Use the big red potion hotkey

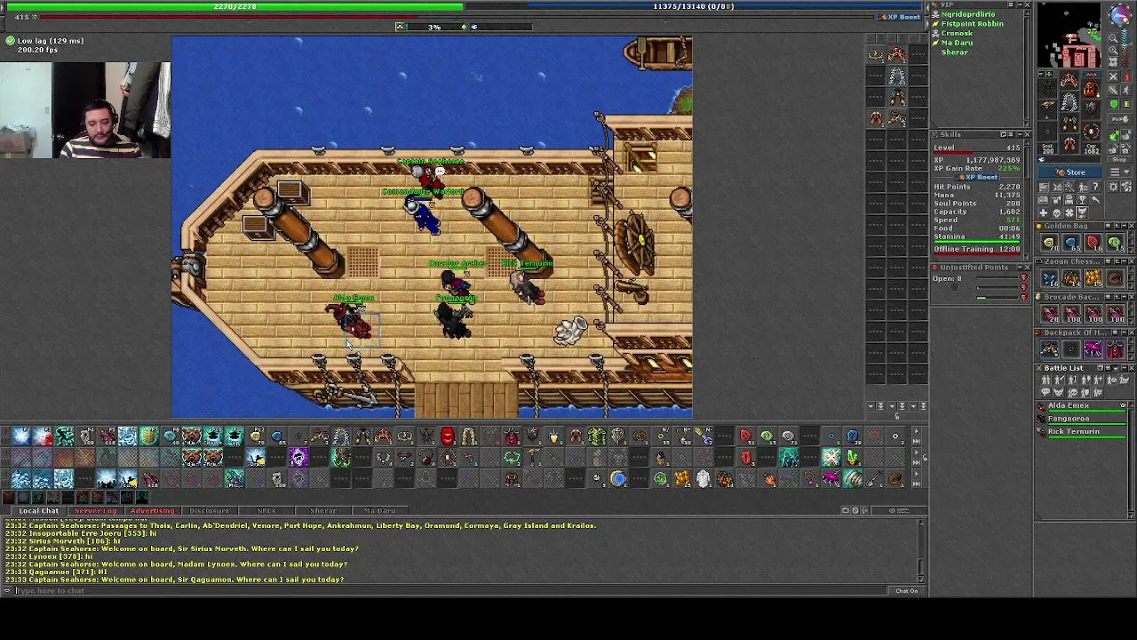[447, 436]
